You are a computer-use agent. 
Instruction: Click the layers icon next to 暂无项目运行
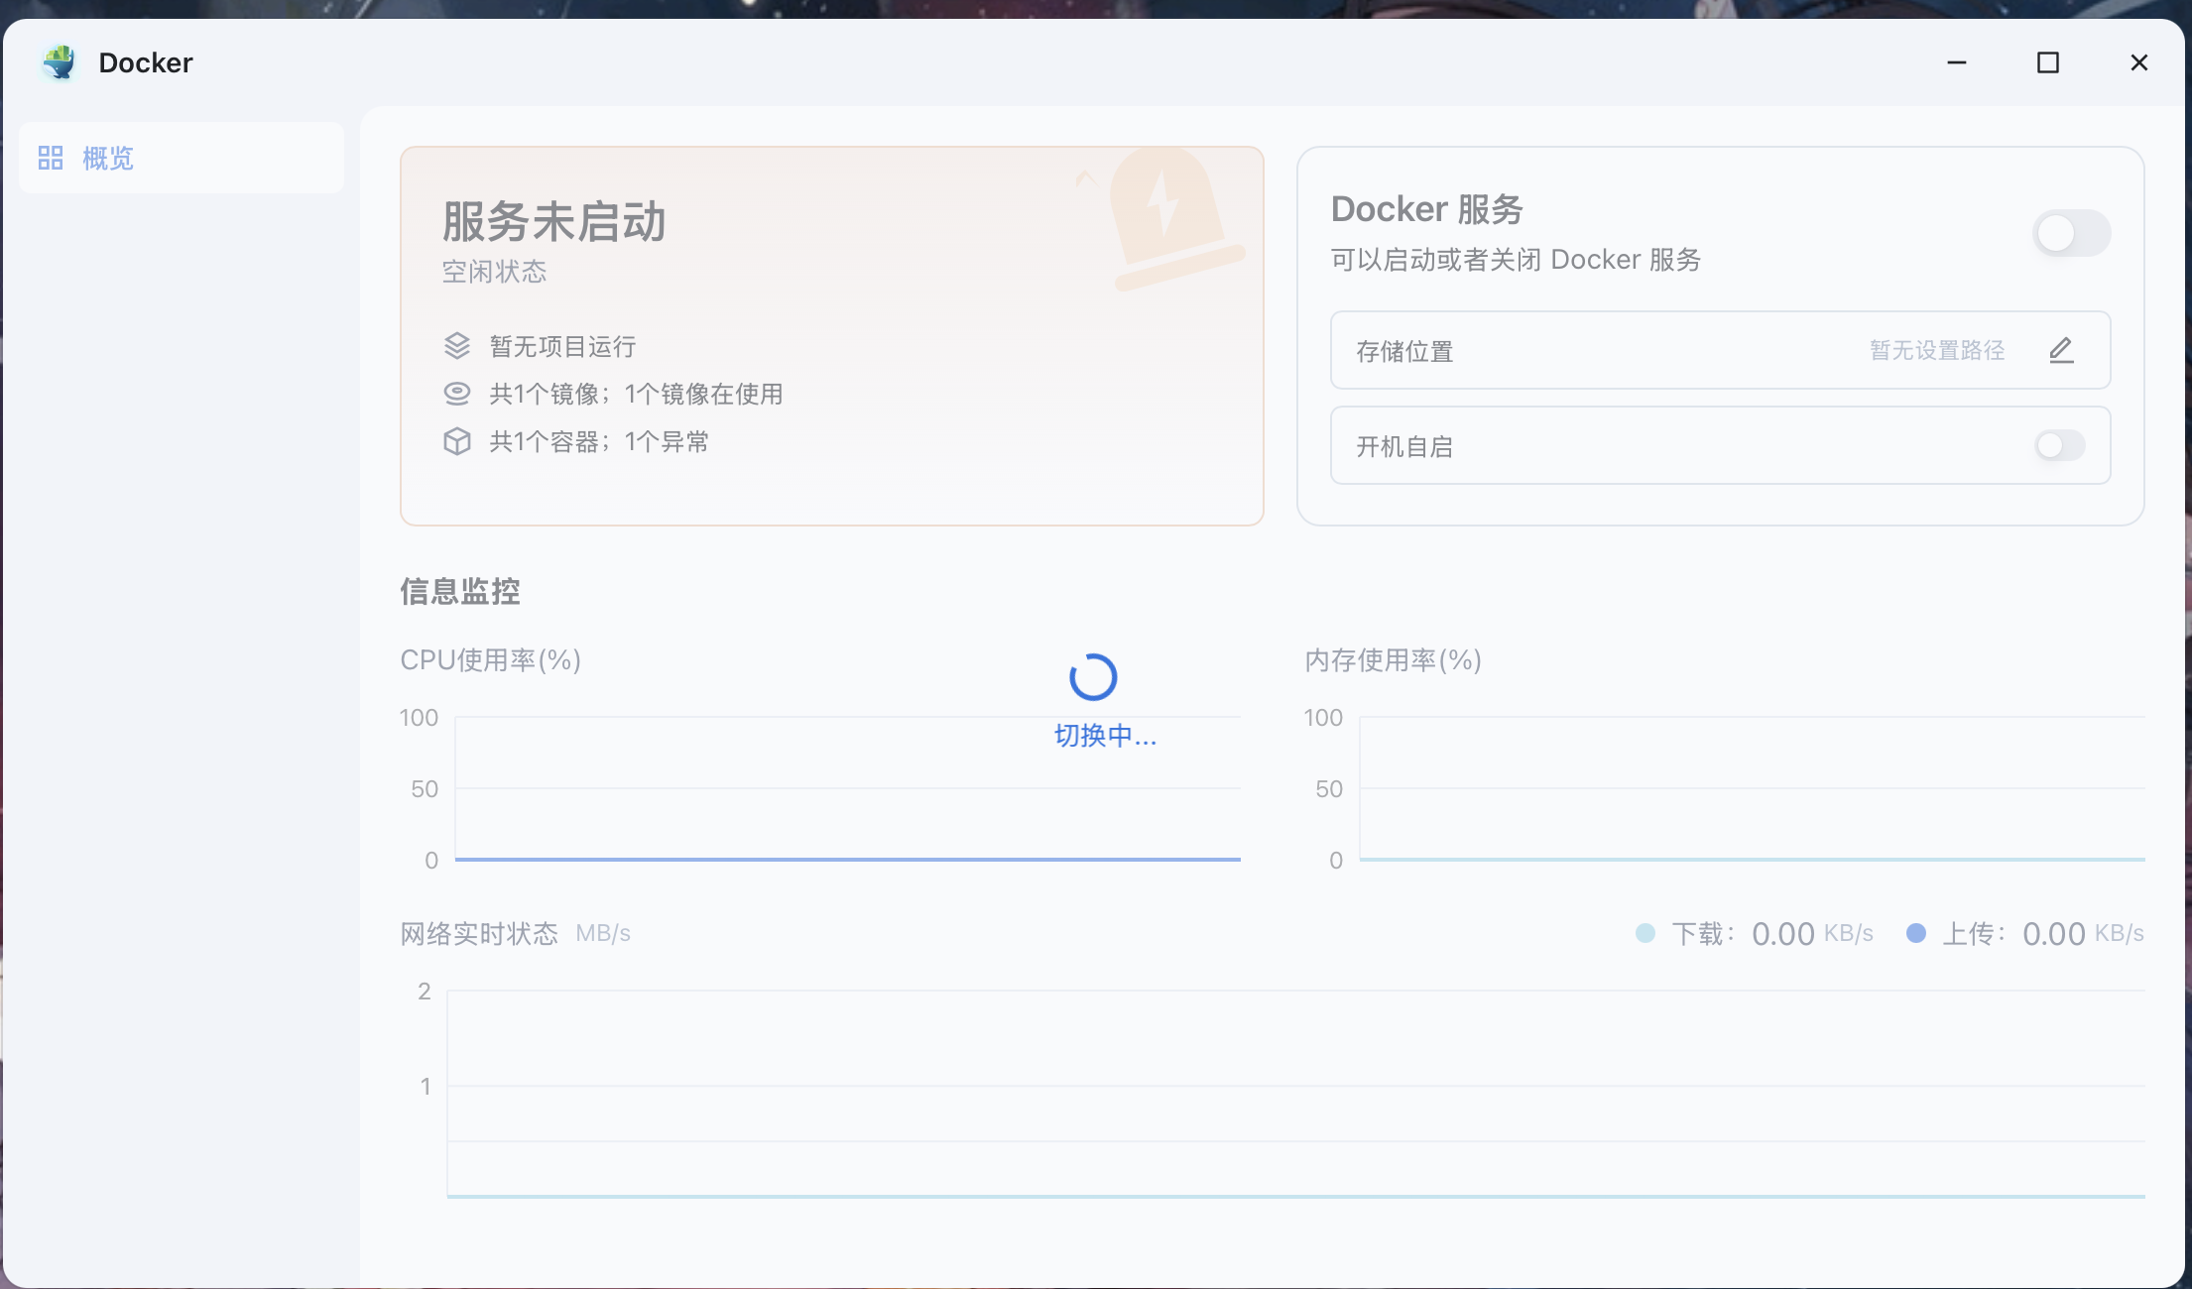456,346
